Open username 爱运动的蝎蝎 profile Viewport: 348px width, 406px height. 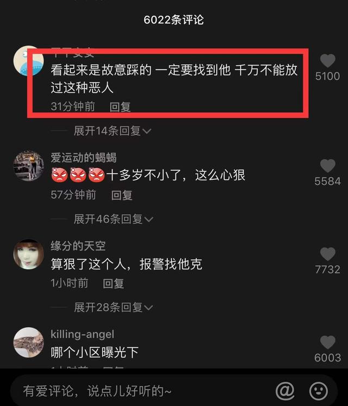tap(83, 158)
